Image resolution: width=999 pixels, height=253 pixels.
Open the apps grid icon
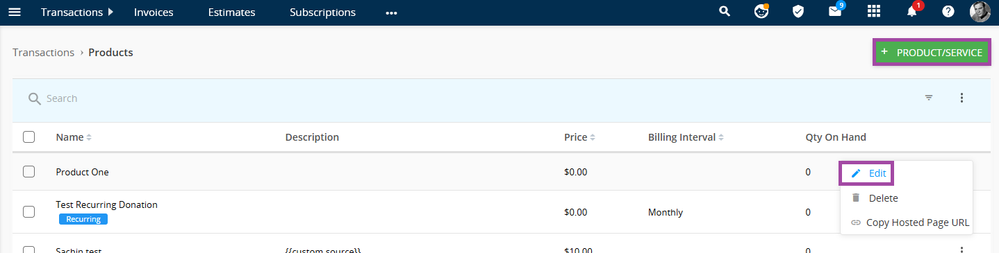874,12
